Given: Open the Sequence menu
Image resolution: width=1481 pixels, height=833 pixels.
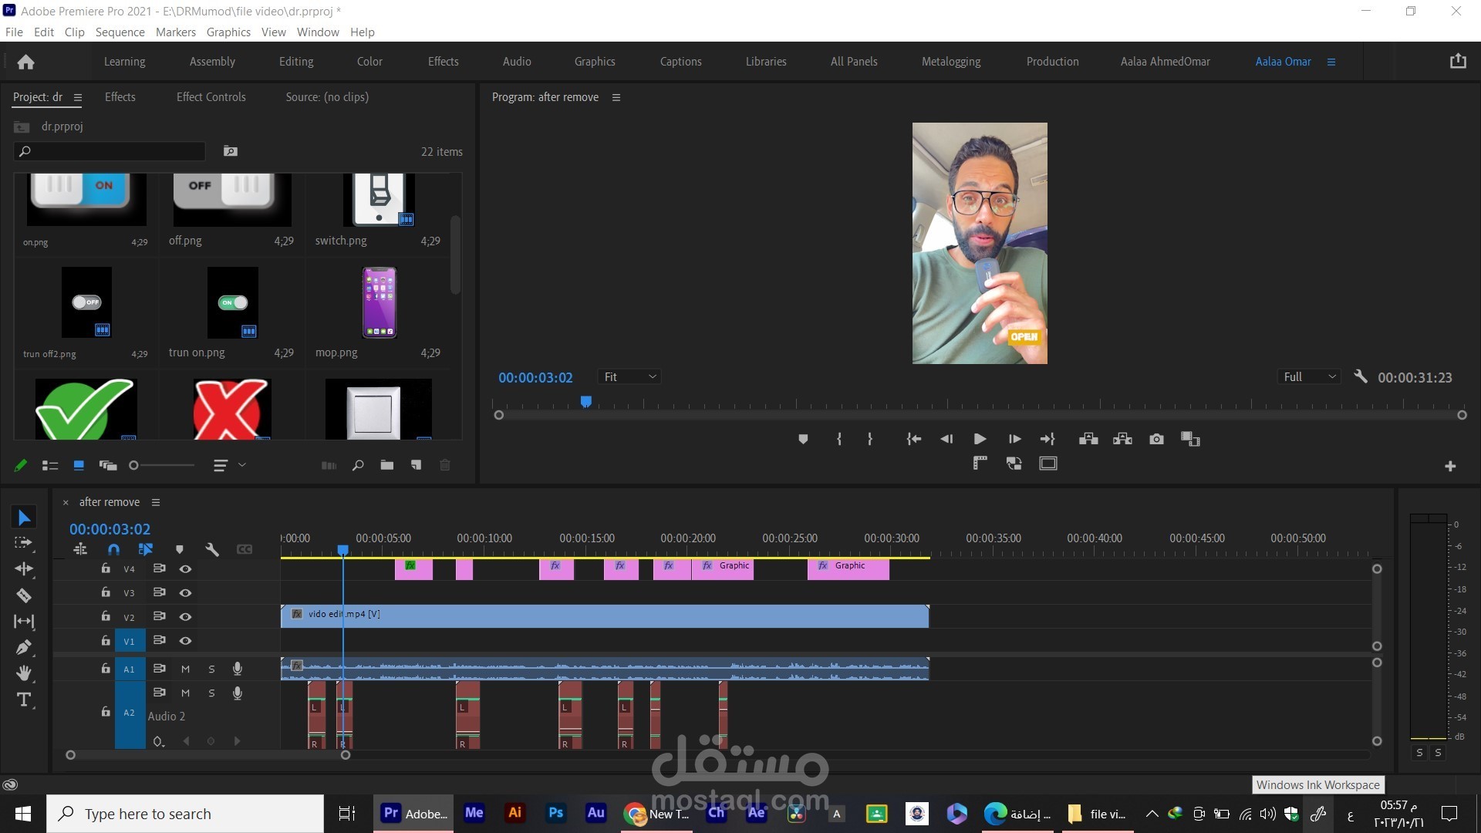Looking at the screenshot, I should tap(120, 32).
